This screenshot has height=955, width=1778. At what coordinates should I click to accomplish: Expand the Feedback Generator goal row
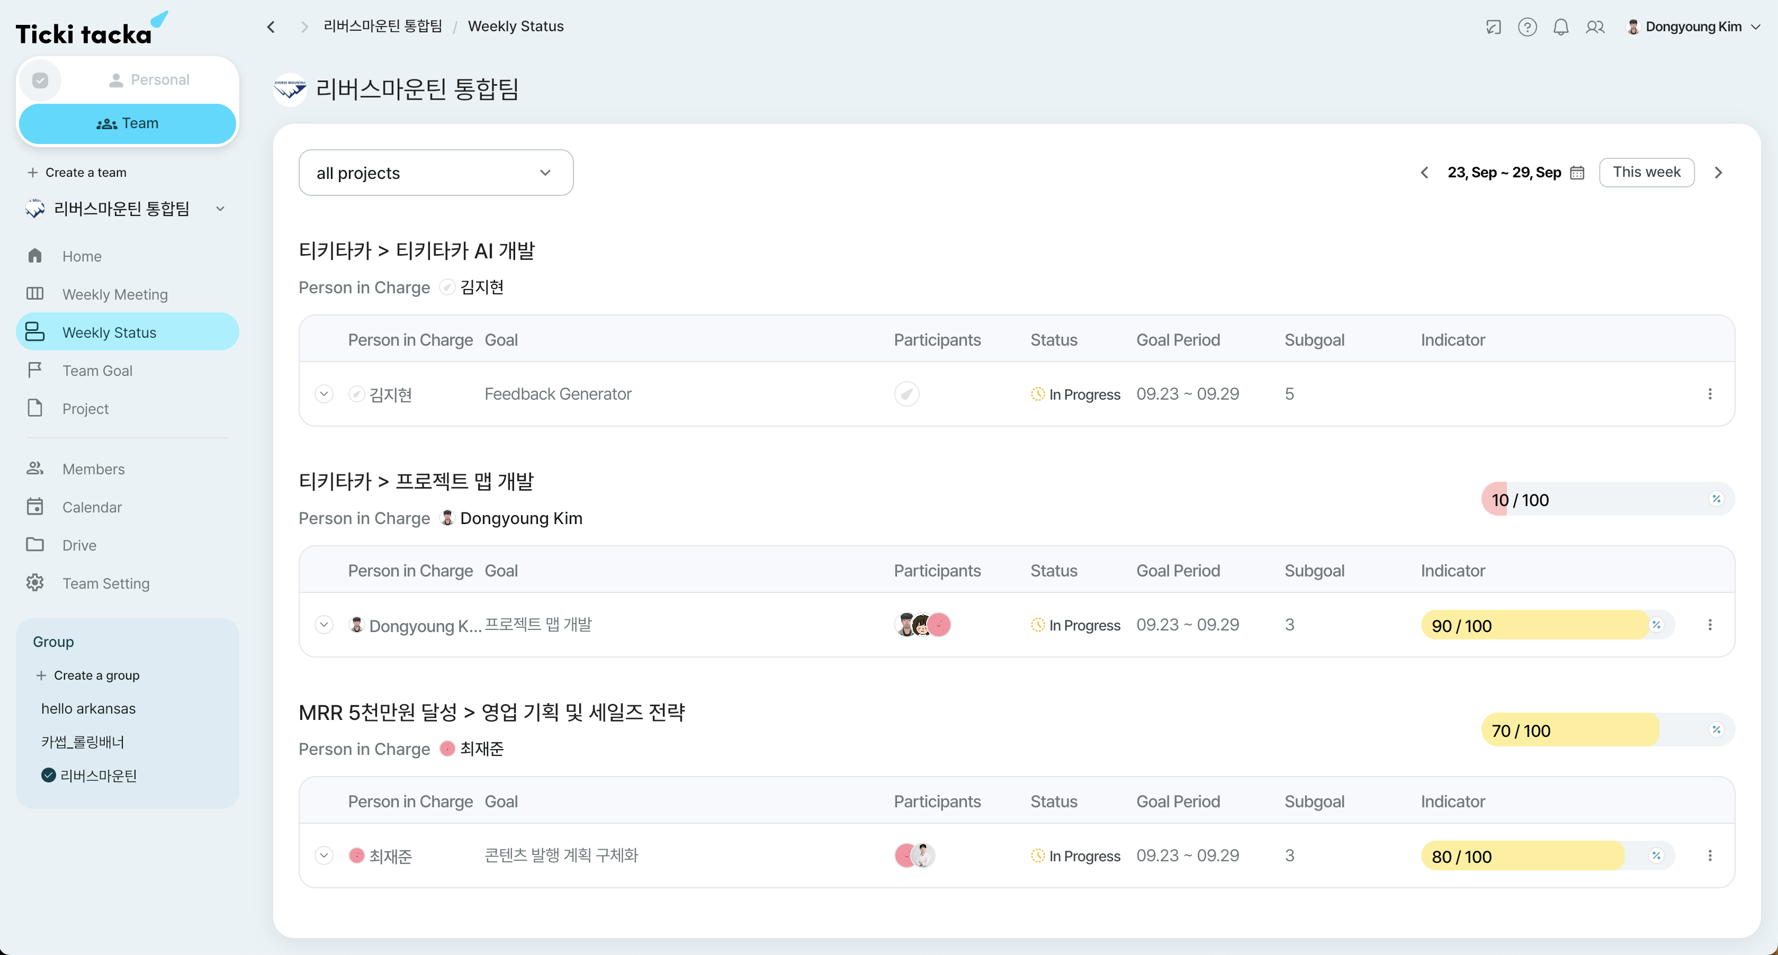[324, 394]
